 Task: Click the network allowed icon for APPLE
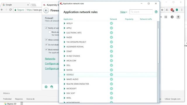point(111,28)
